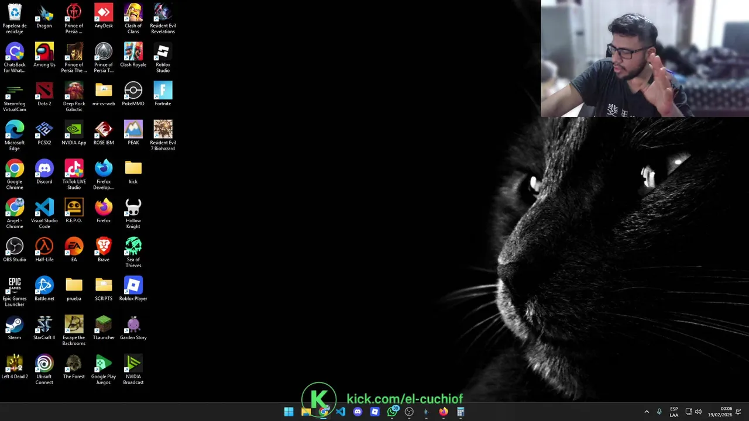The image size is (749, 421).
Task: Launch Dragon desktop shortcut
Action: point(44,16)
